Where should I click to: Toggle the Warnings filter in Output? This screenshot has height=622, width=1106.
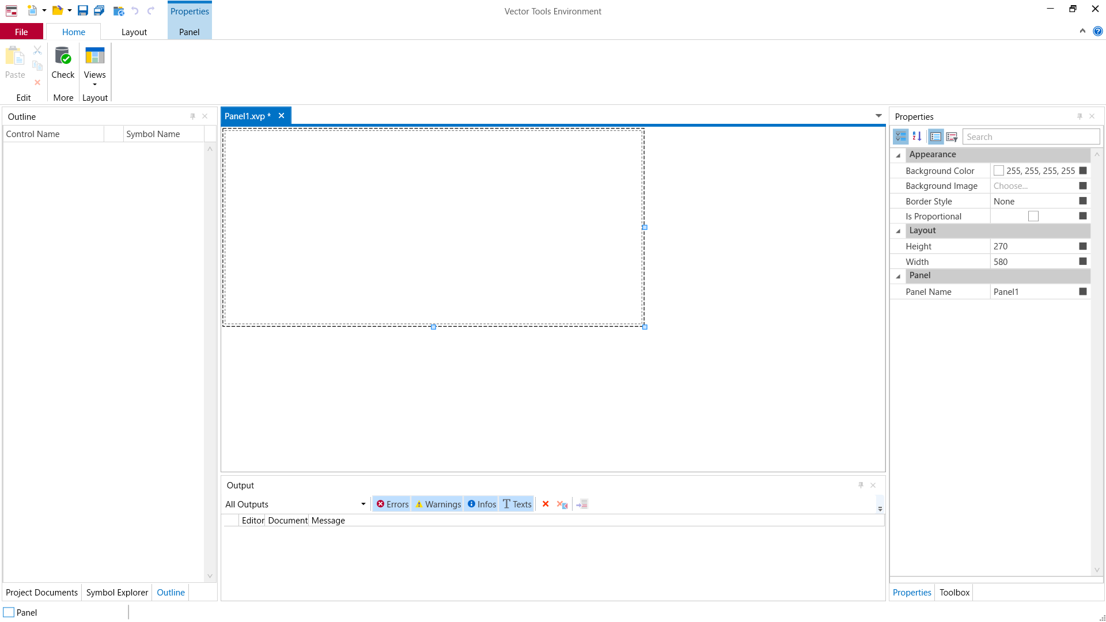(438, 504)
